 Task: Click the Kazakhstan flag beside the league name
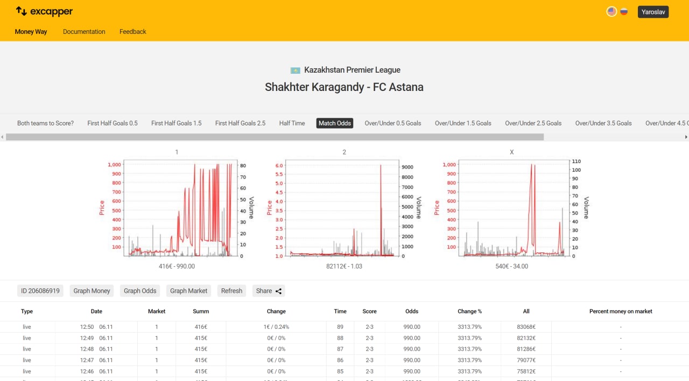[x=296, y=70]
